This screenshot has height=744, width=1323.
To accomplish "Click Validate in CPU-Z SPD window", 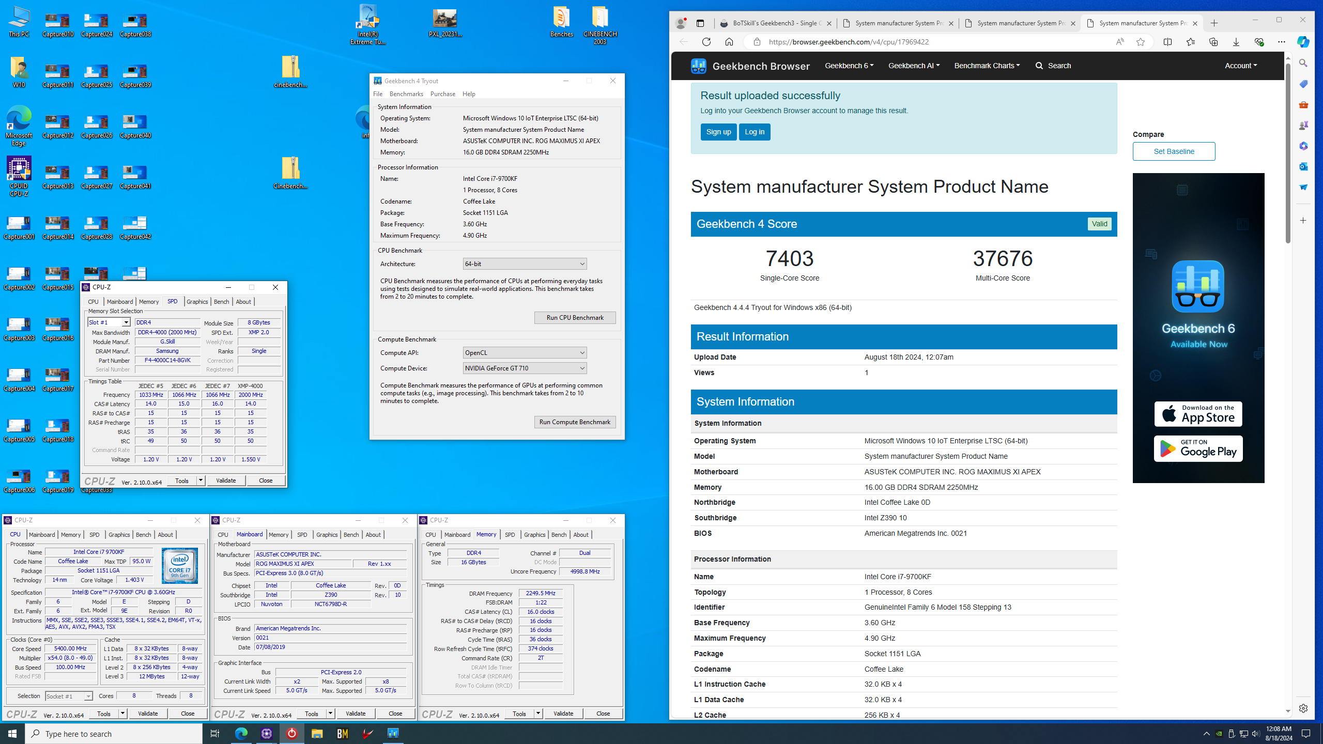I will tap(226, 481).
